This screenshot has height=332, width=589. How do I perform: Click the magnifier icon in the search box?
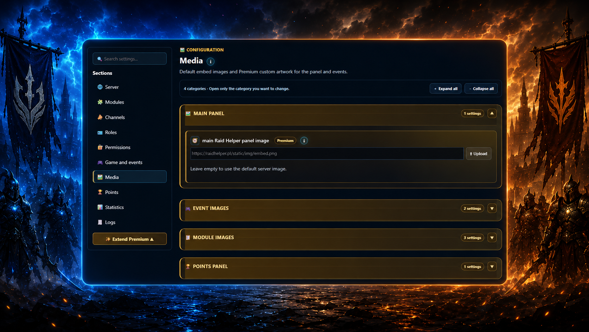point(99,59)
